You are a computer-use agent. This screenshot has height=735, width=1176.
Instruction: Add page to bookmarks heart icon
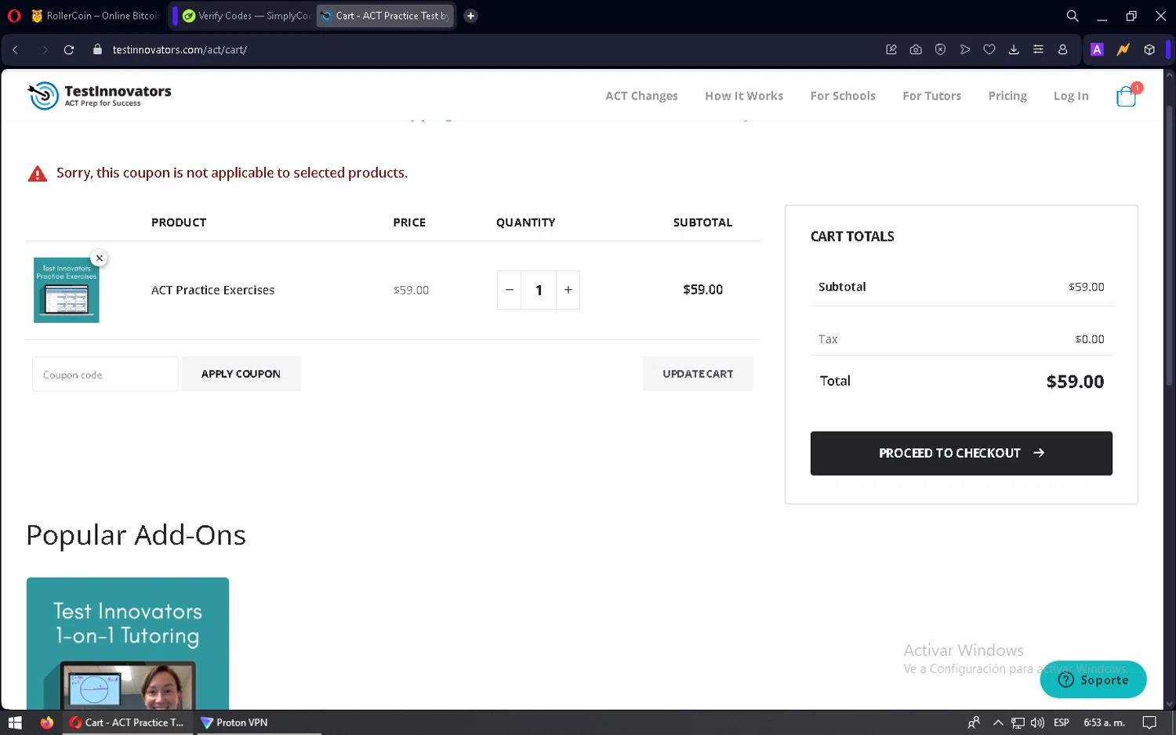(989, 49)
